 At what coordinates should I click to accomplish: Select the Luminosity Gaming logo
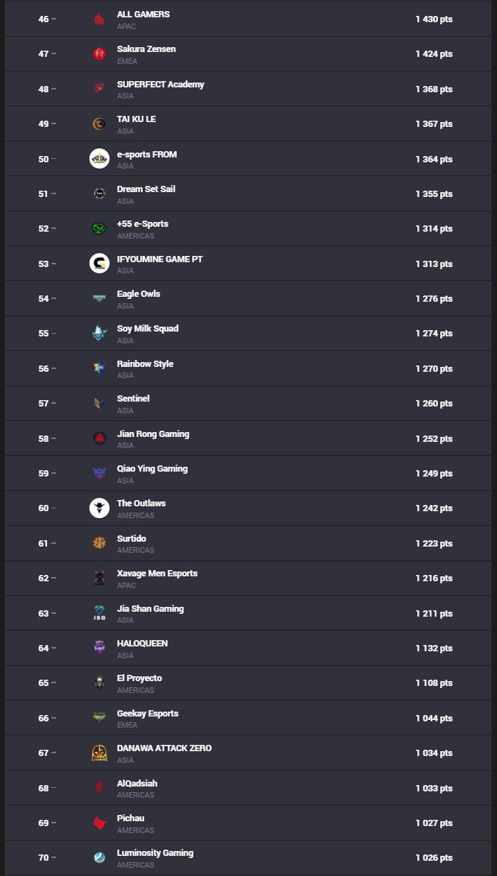pyautogui.click(x=99, y=858)
